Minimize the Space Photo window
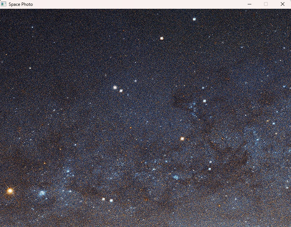This screenshot has height=227, width=291. click(249, 4)
